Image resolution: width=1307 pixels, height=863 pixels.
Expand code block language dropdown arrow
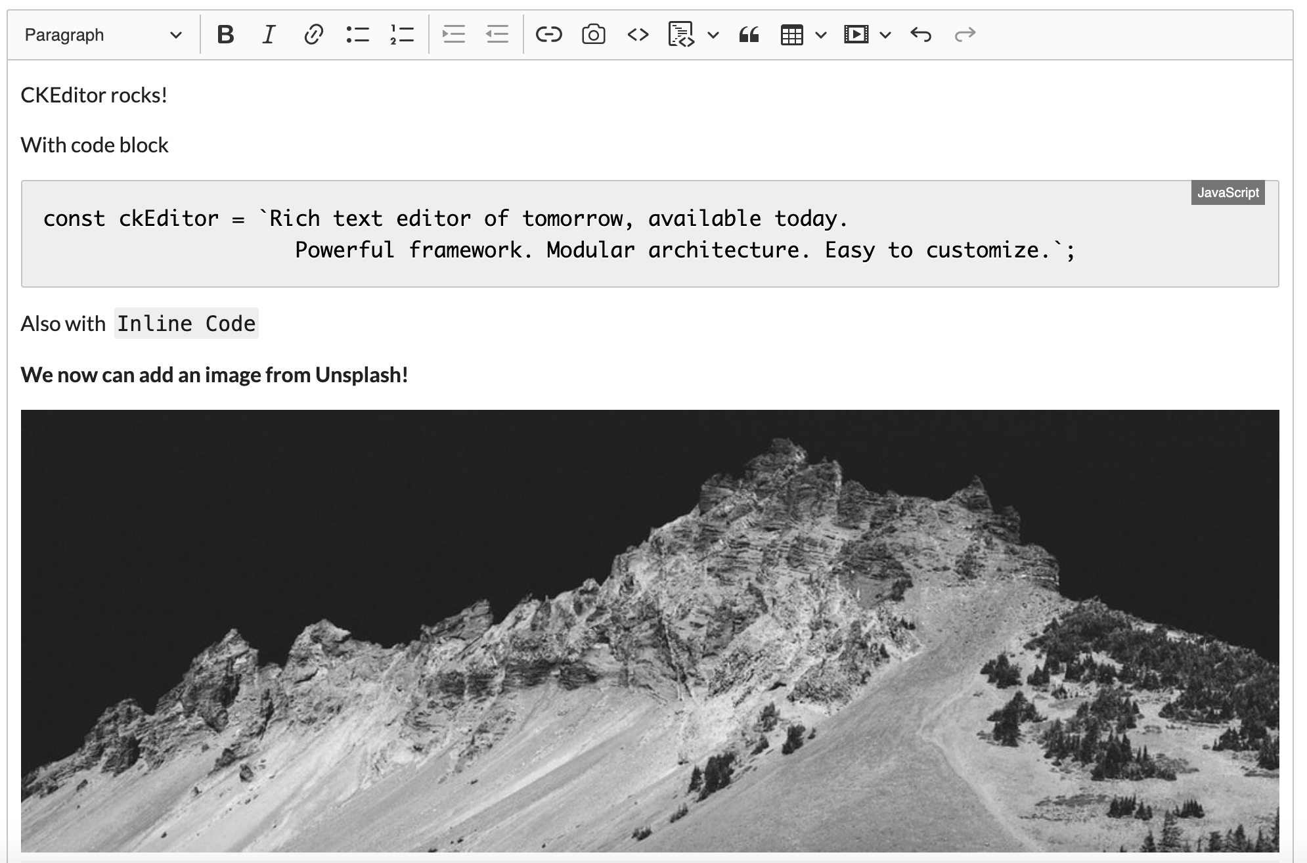[x=713, y=35]
